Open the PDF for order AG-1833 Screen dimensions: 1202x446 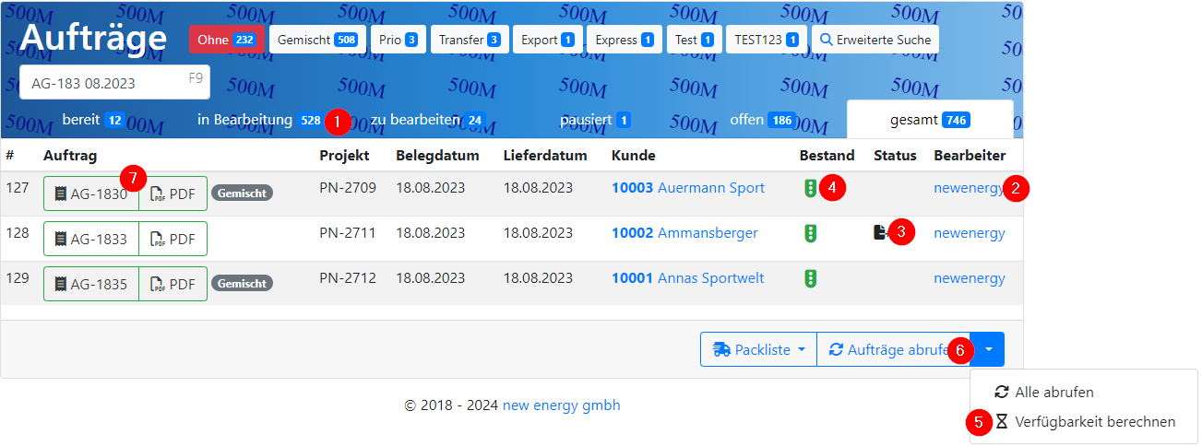173,240
